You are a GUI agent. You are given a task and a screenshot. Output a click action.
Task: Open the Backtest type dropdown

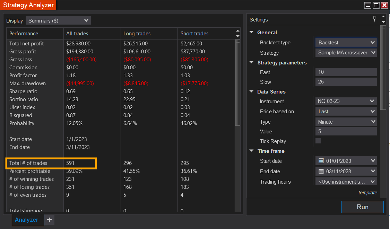346,43
